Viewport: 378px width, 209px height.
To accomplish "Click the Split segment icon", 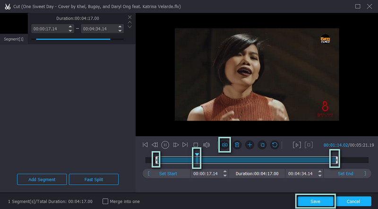I will point(225,145).
